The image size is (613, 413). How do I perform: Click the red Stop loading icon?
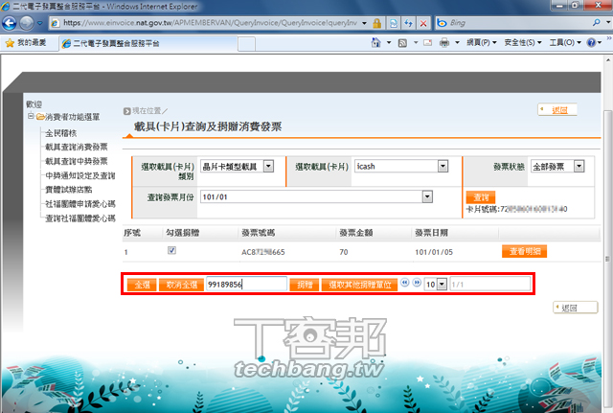[423, 23]
